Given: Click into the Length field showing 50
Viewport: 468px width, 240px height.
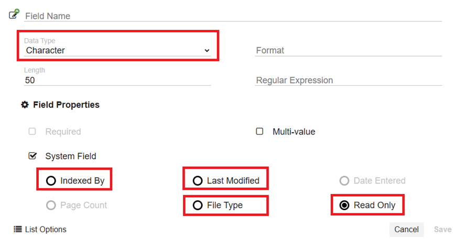Looking at the screenshot, I should (x=117, y=80).
